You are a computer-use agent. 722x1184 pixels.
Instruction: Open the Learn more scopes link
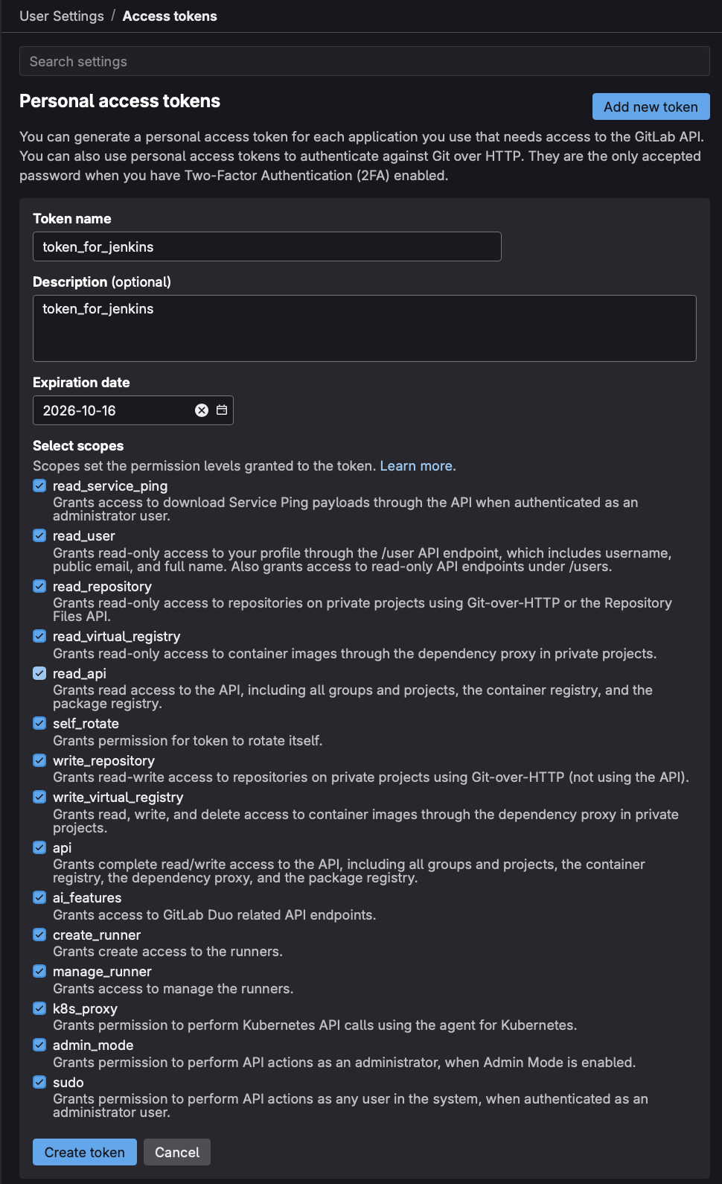(x=416, y=465)
